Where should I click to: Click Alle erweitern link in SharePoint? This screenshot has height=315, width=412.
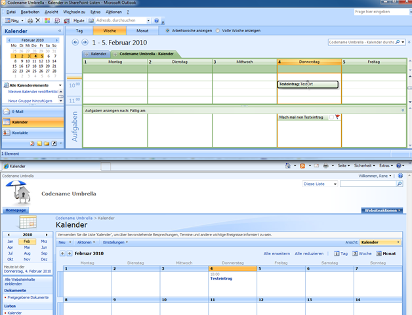pyautogui.click(x=277, y=253)
